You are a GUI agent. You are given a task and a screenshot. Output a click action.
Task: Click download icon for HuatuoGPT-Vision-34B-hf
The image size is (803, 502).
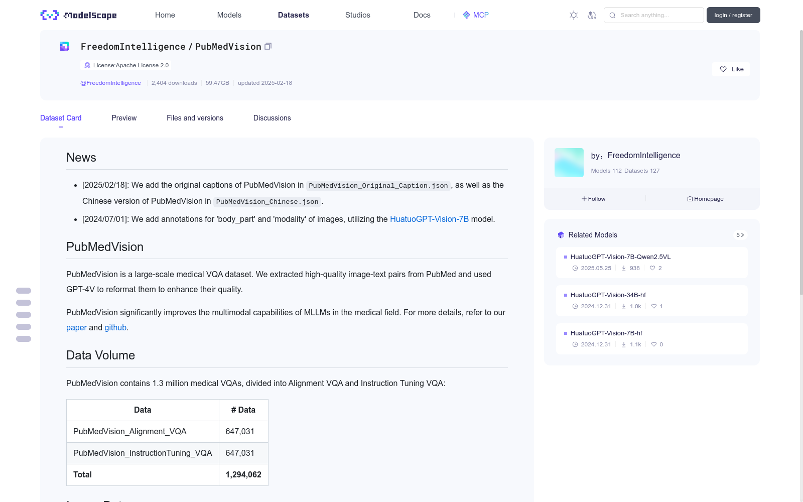point(624,306)
